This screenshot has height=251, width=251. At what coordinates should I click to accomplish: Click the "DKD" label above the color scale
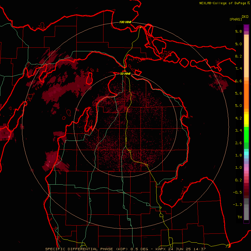click(x=245, y=17)
